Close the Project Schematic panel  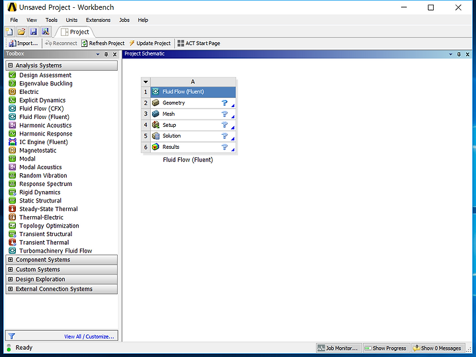pos(467,54)
